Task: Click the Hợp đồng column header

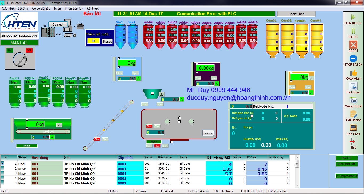Action: [x=47, y=158]
